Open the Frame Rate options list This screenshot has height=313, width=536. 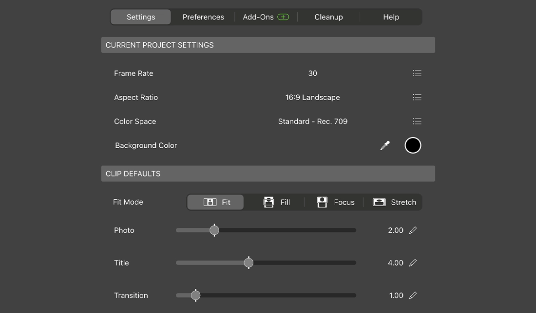pos(417,73)
